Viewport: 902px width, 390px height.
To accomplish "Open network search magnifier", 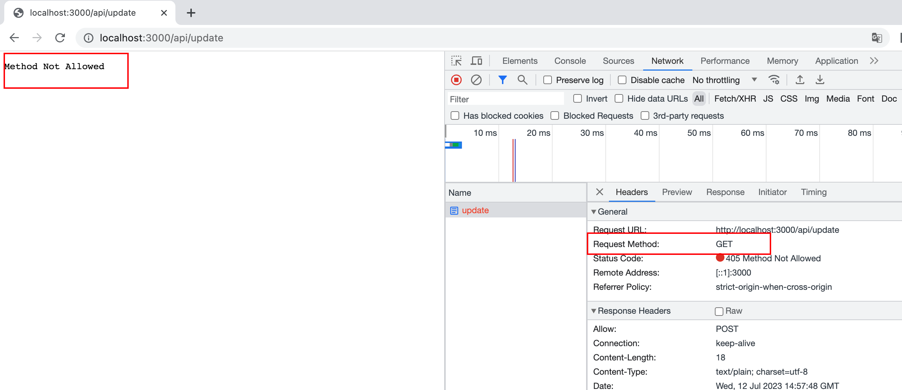I will 522,80.
